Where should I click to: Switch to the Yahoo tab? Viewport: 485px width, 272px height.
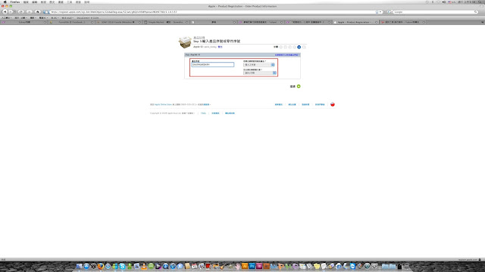(24, 22)
